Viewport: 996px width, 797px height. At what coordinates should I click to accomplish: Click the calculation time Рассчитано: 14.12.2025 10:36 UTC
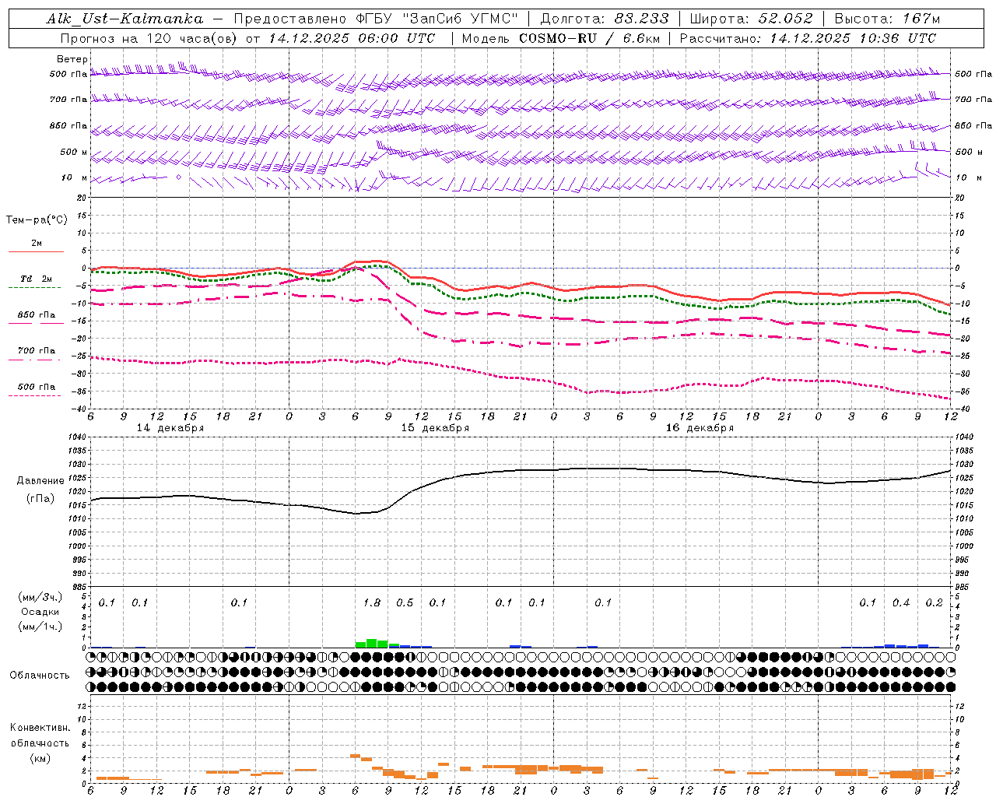808,38
